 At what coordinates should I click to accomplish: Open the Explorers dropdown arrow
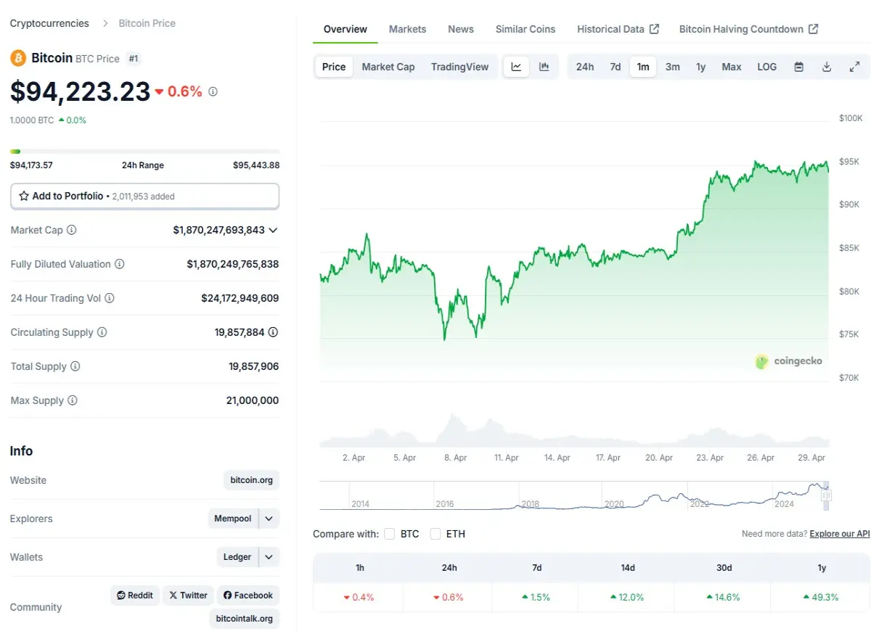(x=269, y=519)
